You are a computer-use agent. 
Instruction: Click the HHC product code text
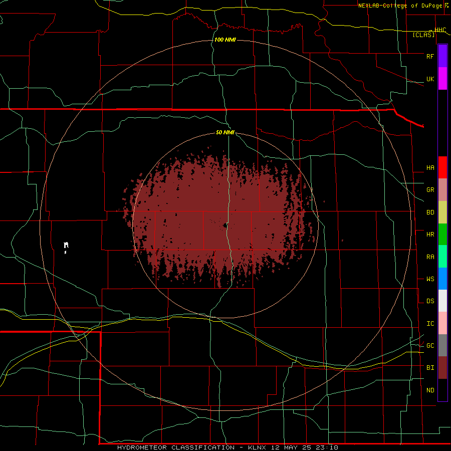(x=440, y=30)
